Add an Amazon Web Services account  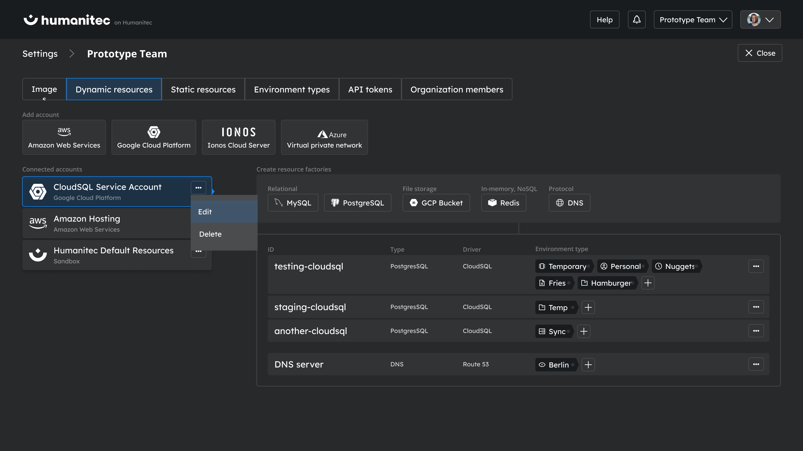[x=64, y=137]
